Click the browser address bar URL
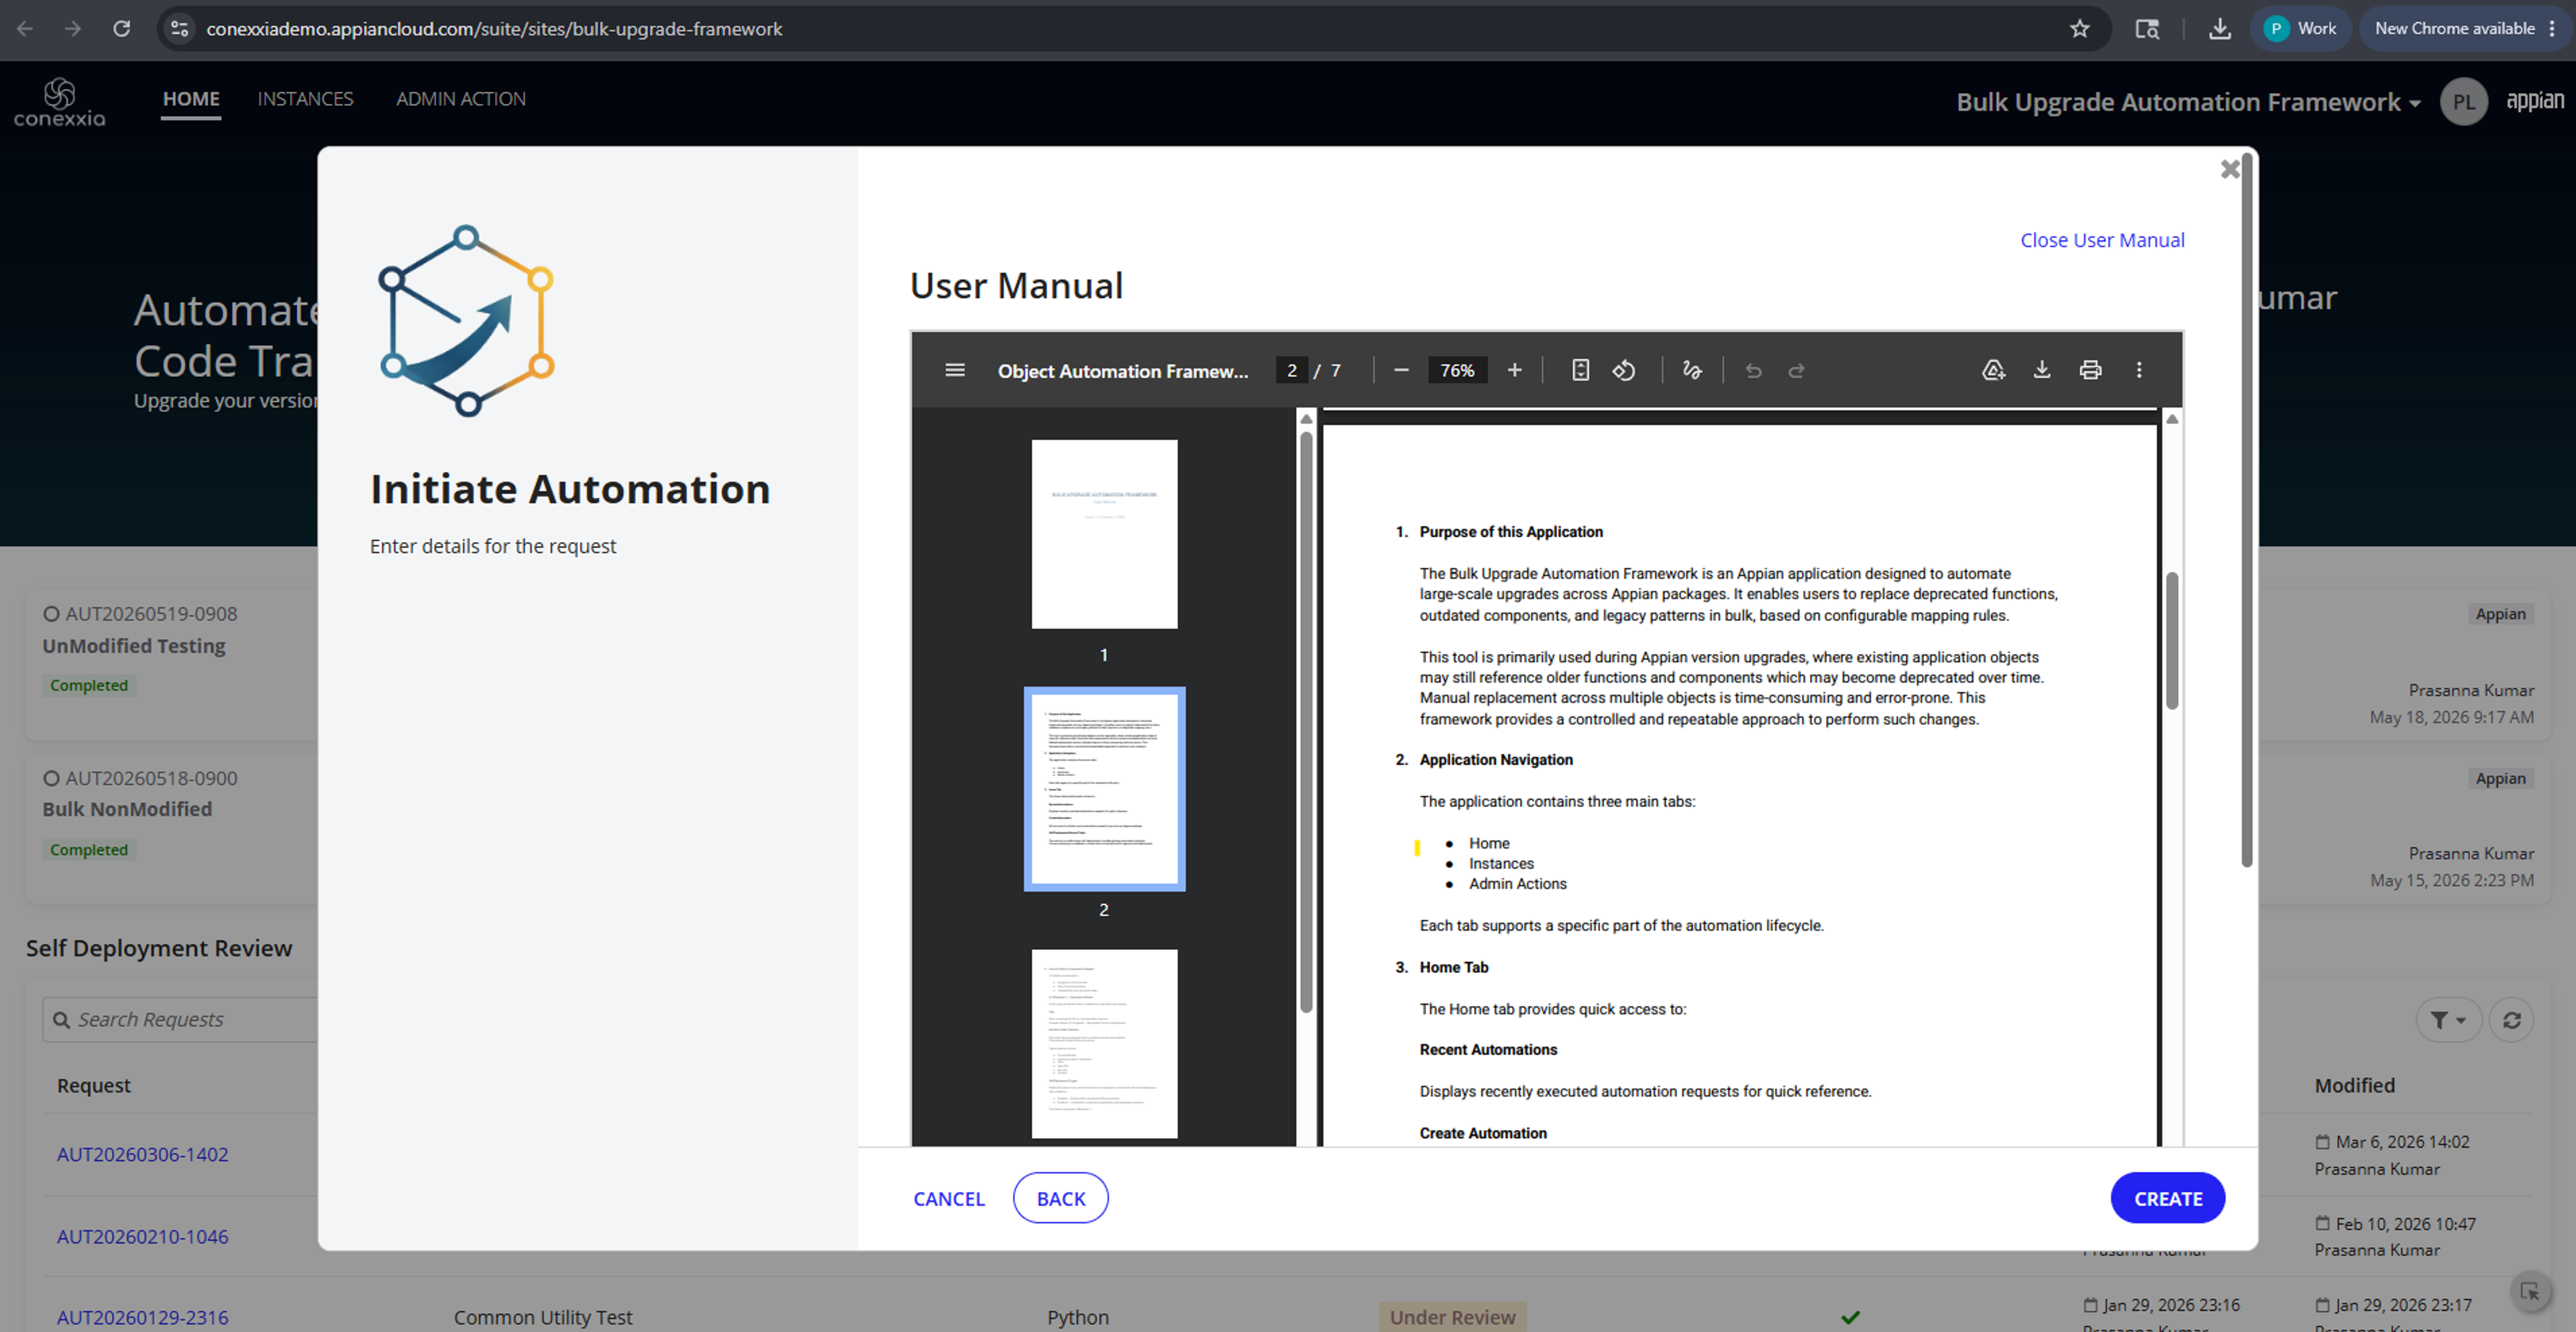This screenshot has height=1332, width=2576. click(x=494, y=29)
